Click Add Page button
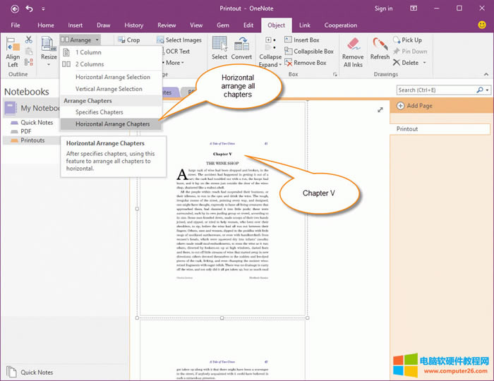Image resolution: width=494 pixels, height=381 pixels. click(x=418, y=106)
